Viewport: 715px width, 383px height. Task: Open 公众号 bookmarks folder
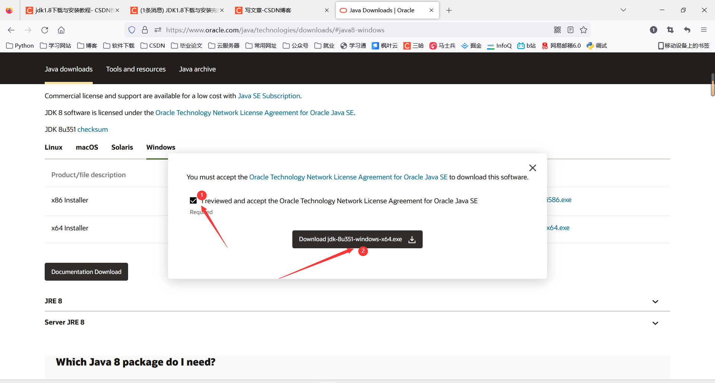296,46
